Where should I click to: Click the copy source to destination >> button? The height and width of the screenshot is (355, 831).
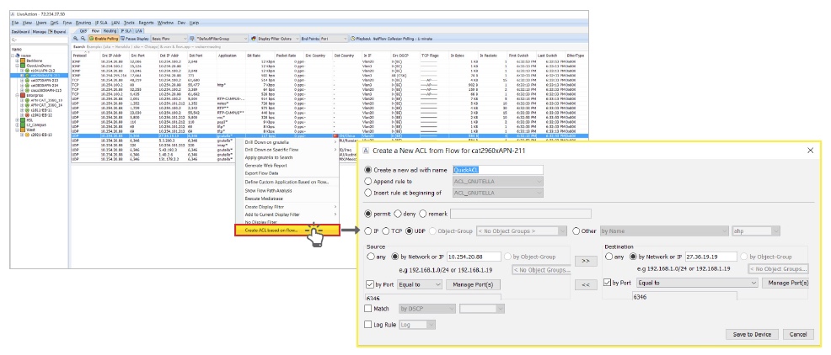click(583, 261)
